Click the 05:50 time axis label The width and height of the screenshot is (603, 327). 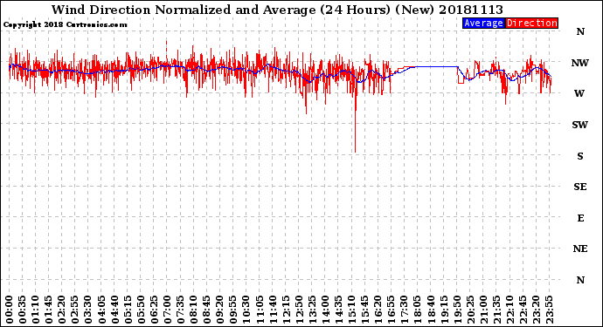[x=141, y=310]
